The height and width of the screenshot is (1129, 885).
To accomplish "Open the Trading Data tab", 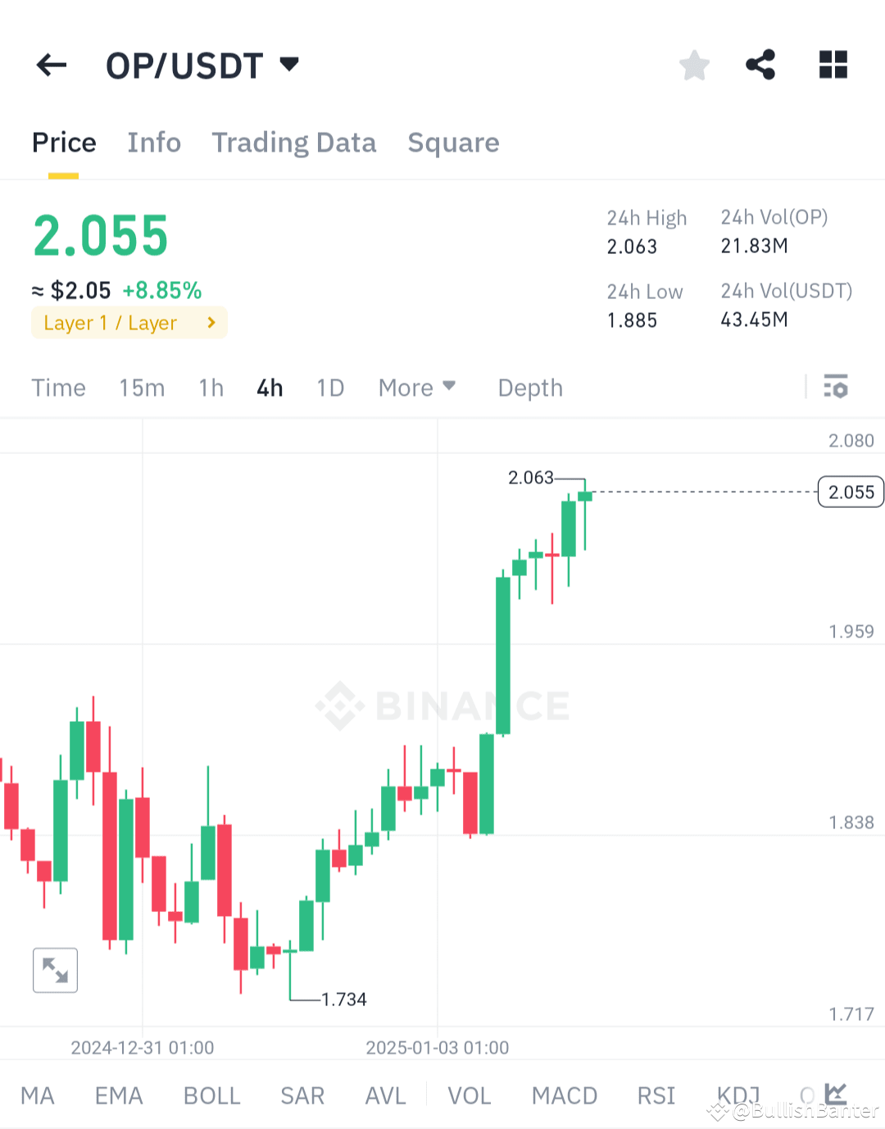I will pyautogui.click(x=294, y=142).
